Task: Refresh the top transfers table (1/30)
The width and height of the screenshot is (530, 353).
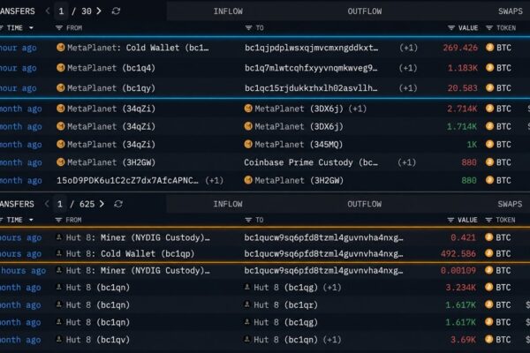Action: [116, 11]
